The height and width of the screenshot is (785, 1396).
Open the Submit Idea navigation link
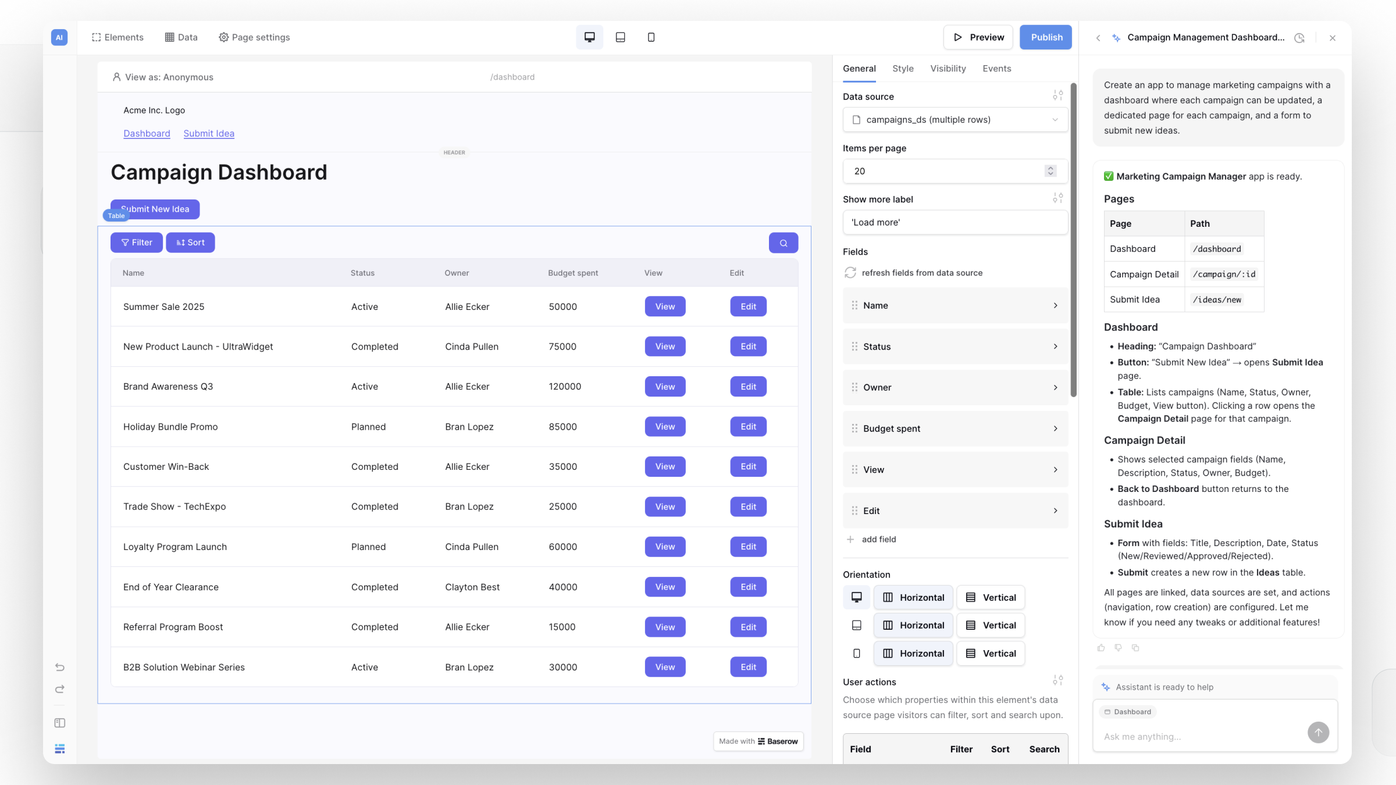click(x=208, y=133)
